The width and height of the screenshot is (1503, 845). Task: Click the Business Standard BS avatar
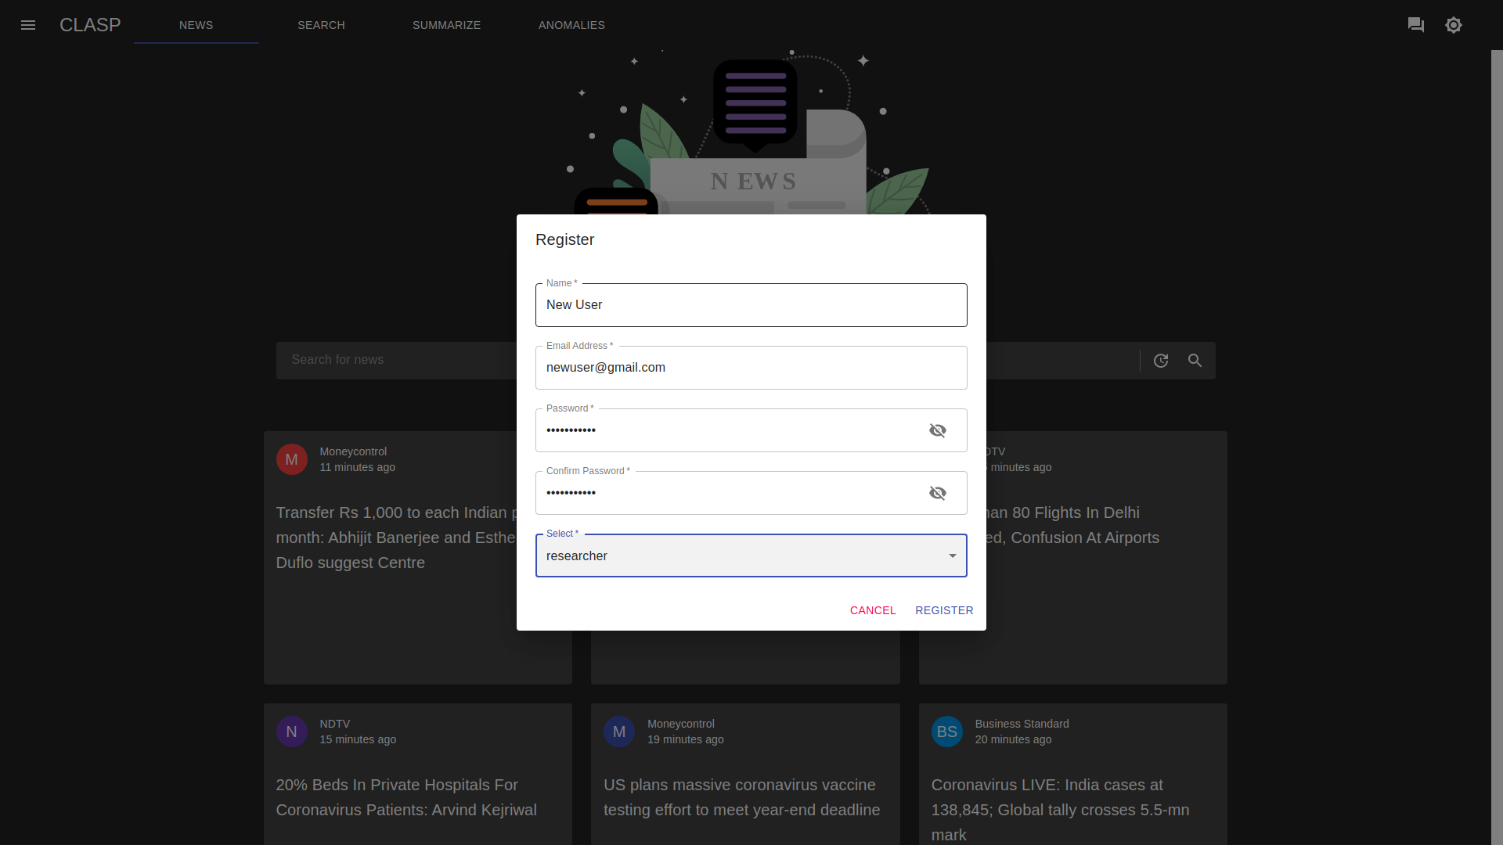pyautogui.click(x=946, y=732)
